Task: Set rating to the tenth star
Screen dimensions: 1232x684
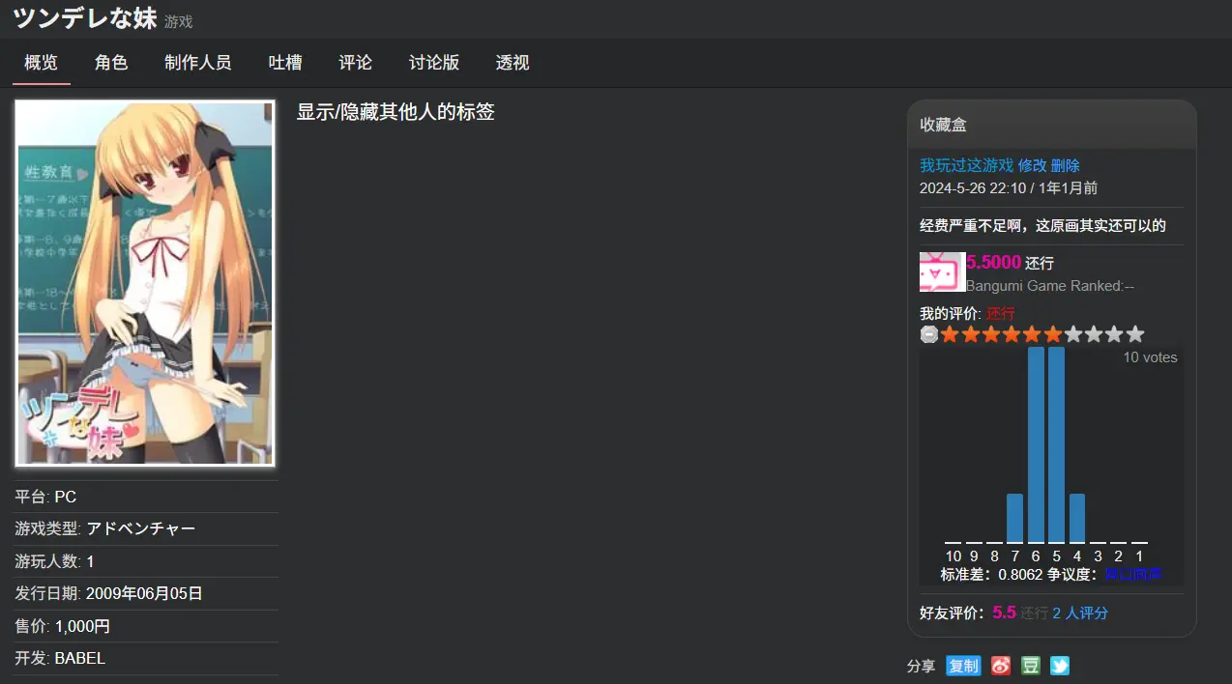Action: (x=1135, y=334)
